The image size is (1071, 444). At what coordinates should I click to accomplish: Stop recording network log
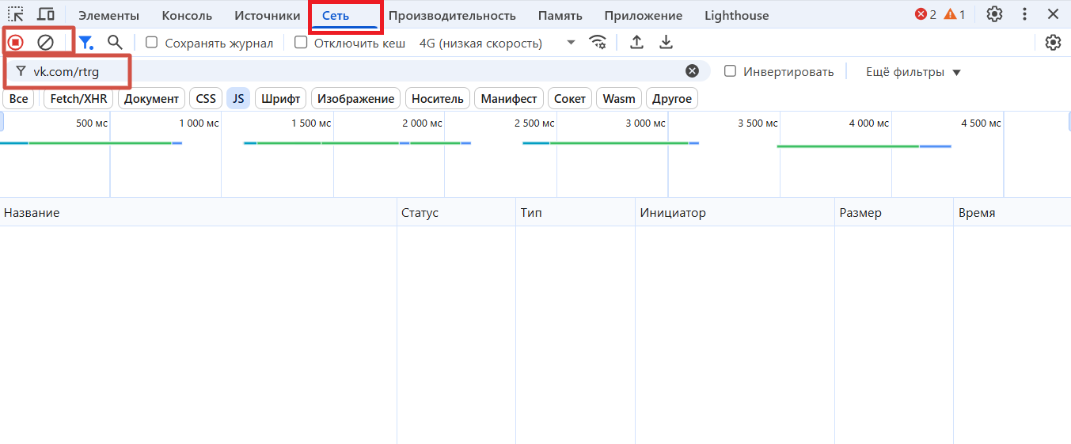16,43
